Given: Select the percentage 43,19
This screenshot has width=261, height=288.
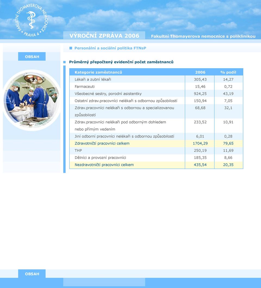Looking at the screenshot, I should pyautogui.click(x=228, y=94).
